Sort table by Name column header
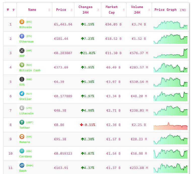 click(x=32, y=10)
